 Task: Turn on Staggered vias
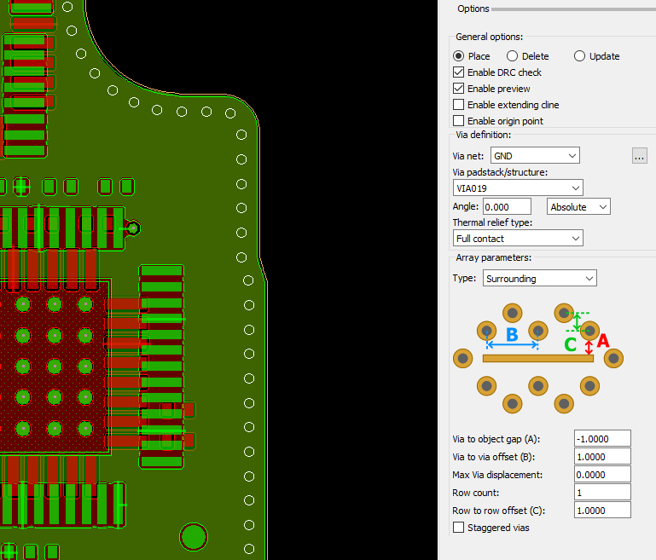point(459,528)
